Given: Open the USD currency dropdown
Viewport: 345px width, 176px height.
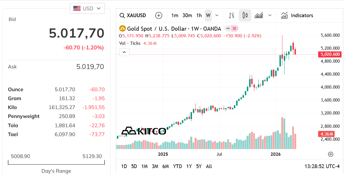Looking at the screenshot, I should [x=87, y=8].
